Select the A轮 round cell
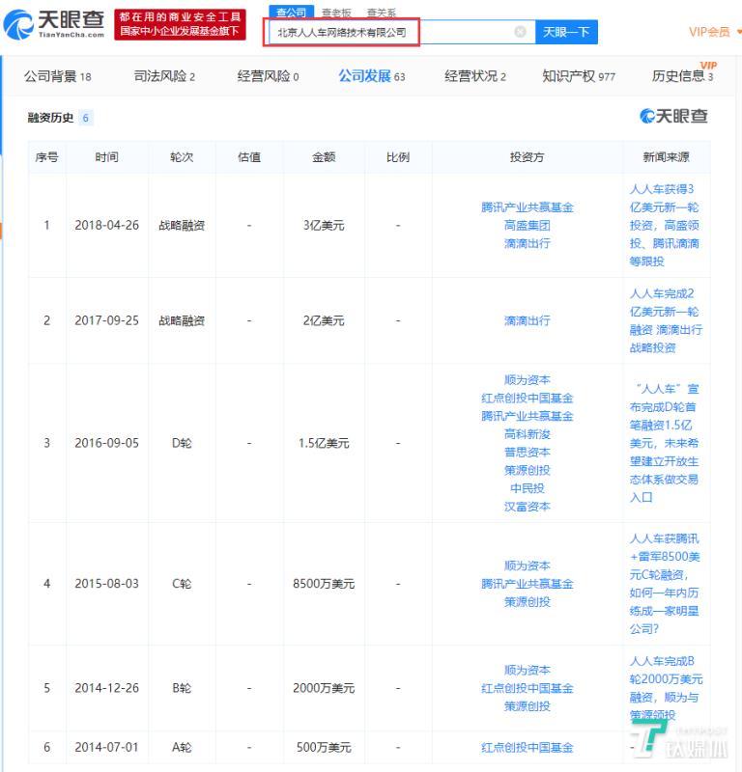742x772 pixels. pyautogui.click(x=182, y=747)
